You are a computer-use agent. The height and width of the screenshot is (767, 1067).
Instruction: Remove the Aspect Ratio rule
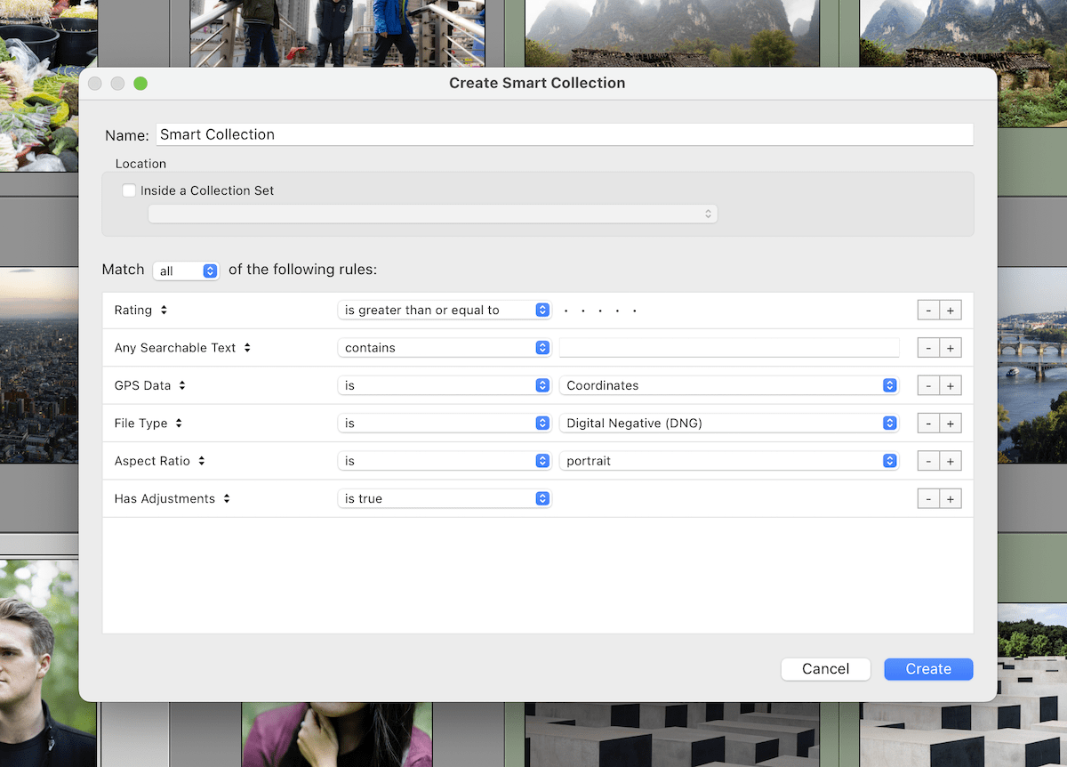pyautogui.click(x=927, y=460)
